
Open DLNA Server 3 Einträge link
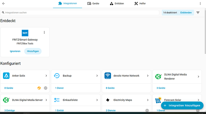pyautogui.click(x=10, y=110)
